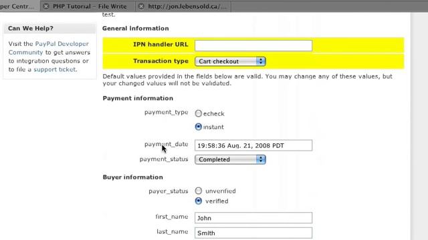Screen dimensions: 428x240
Task: Select verified payer status
Action: point(199,201)
